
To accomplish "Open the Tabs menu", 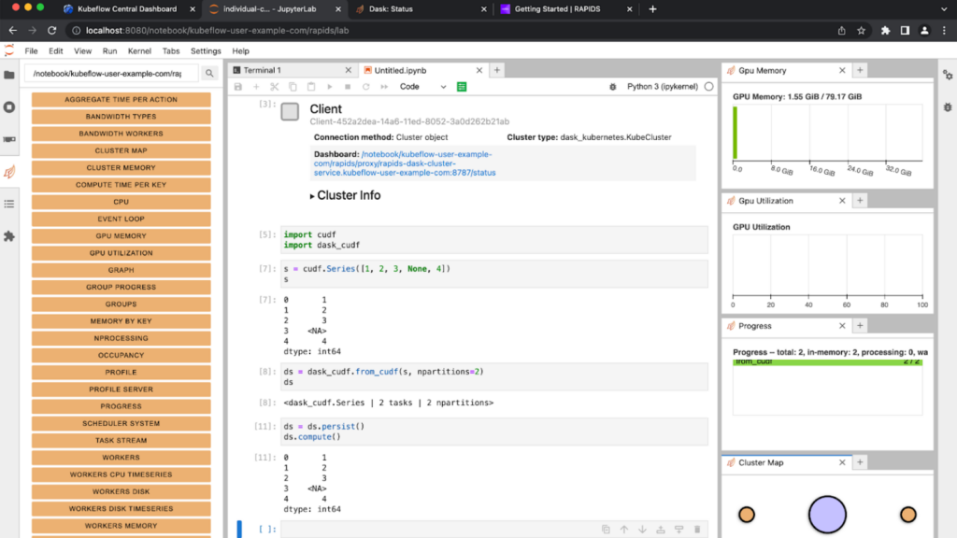I will coord(171,51).
